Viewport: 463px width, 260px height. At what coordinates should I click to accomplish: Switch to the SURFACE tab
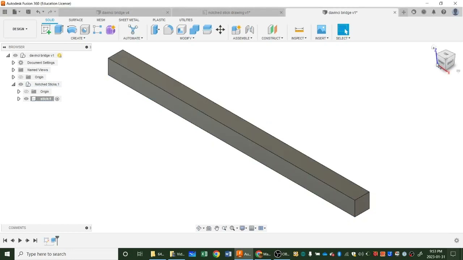point(76,20)
